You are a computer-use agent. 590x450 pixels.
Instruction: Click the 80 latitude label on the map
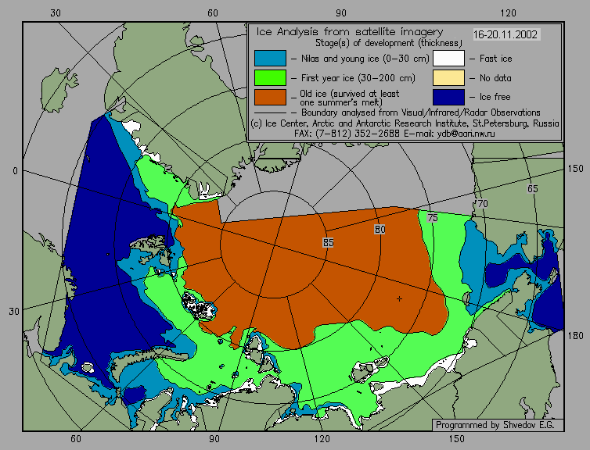click(x=380, y=229)
